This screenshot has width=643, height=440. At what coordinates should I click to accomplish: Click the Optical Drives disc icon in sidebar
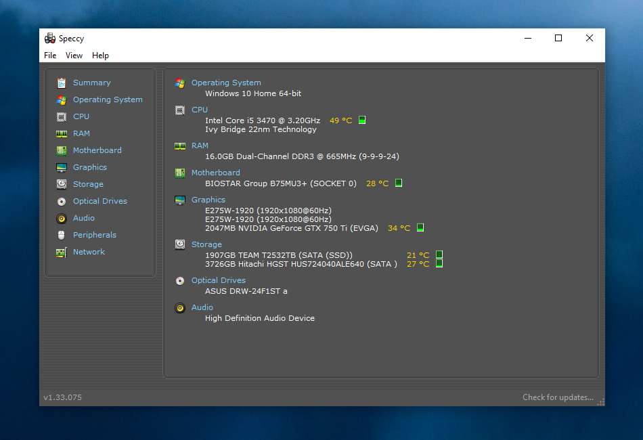pos(62,201)
